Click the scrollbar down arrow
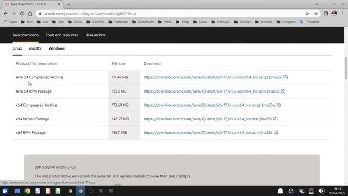Viewport: 348px width, 196px height. coord(346,183)
